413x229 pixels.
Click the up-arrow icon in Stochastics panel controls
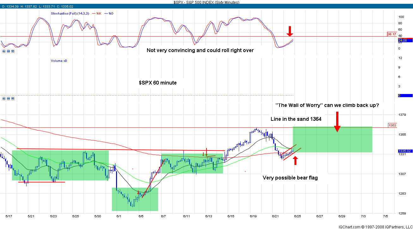pyautogui.click(x=3, y=51)
